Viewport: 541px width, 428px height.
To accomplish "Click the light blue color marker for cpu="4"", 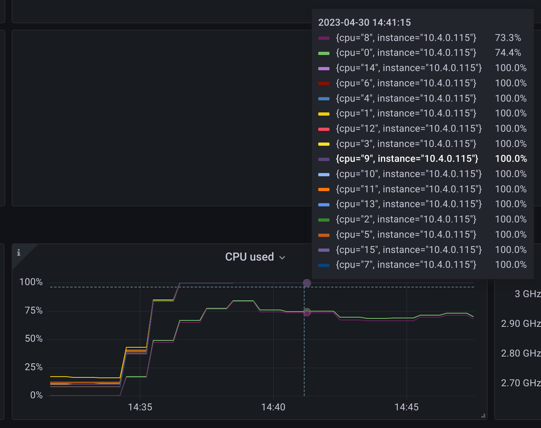I will click(x=324, y=99).
